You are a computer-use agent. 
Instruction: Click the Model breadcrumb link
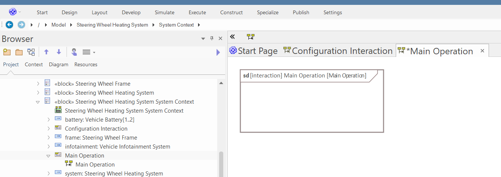pyautogui.click(x=59, y=25)
